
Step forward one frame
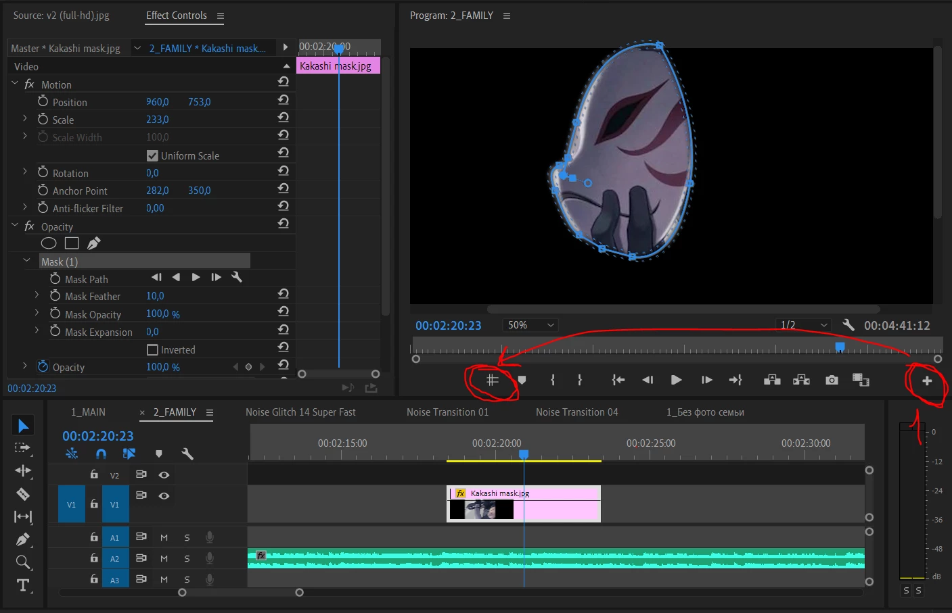click(x=706, y=380)
